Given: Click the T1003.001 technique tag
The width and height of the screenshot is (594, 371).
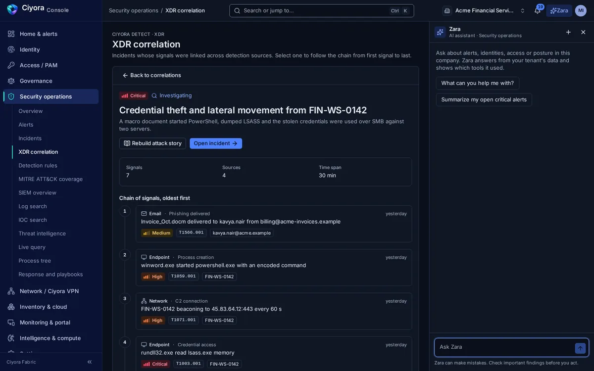Looking at the screenshot, I should pyautogui.click(x=189, y=364).
